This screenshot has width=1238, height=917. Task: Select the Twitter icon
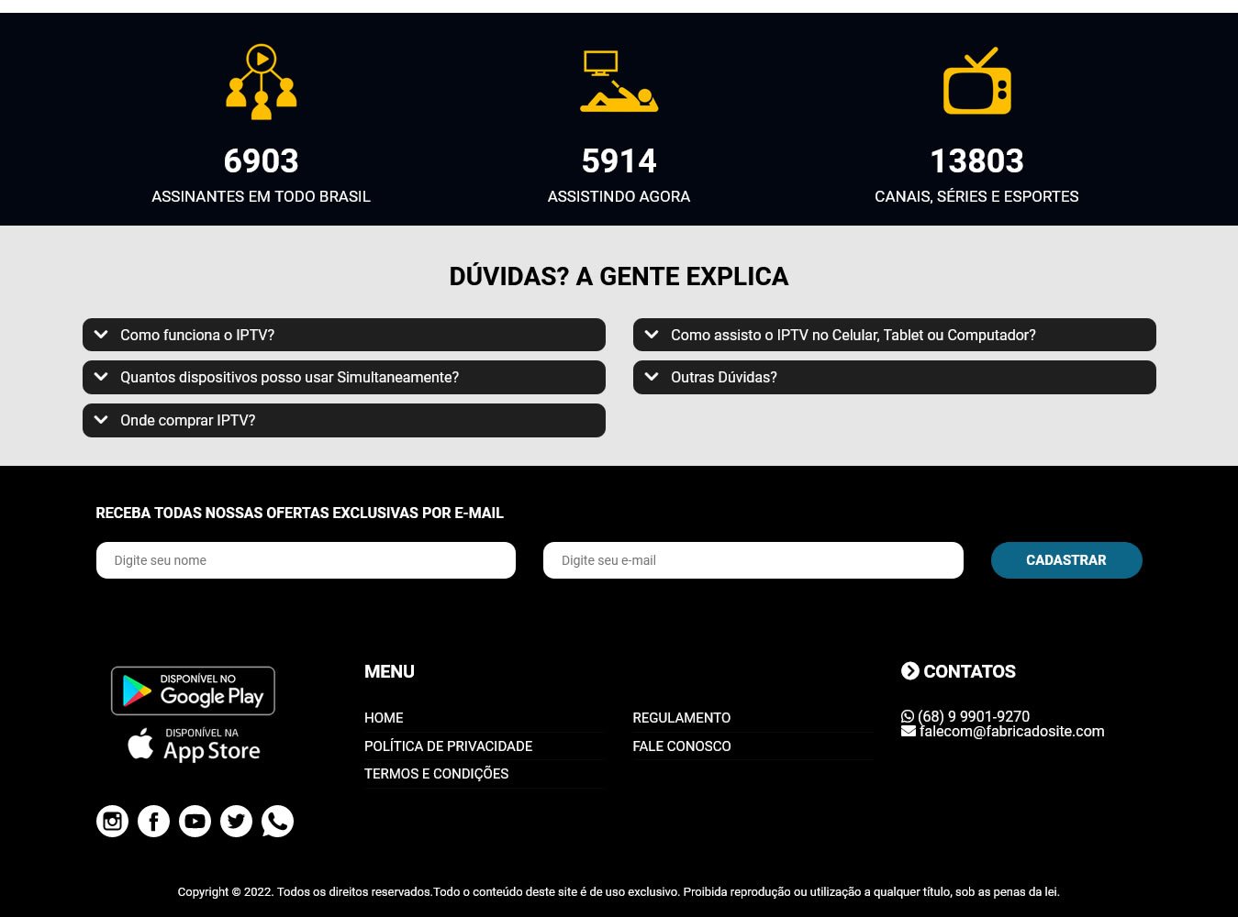[x=236, y=821]
